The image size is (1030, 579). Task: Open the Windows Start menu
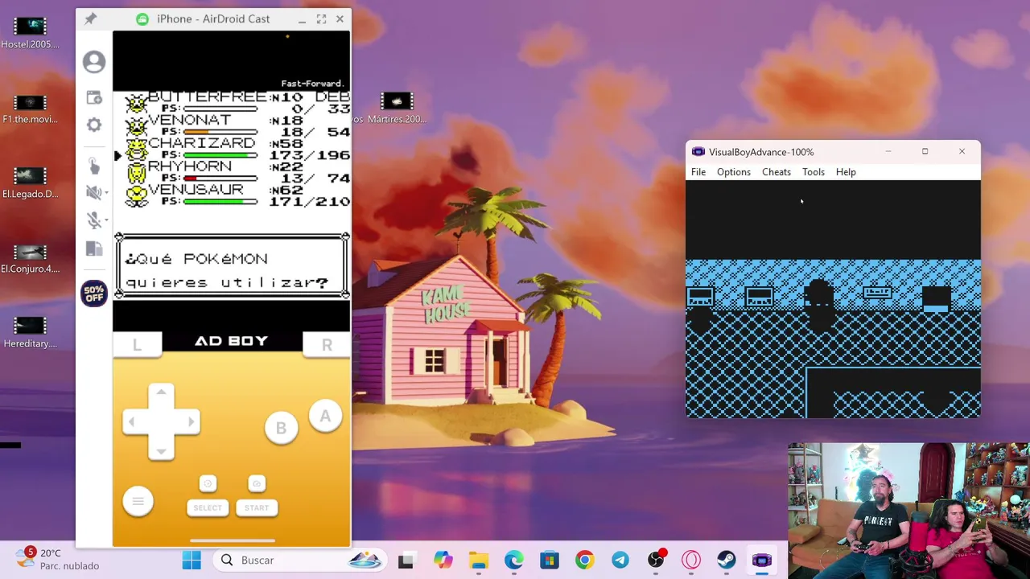tap(192, 561)
